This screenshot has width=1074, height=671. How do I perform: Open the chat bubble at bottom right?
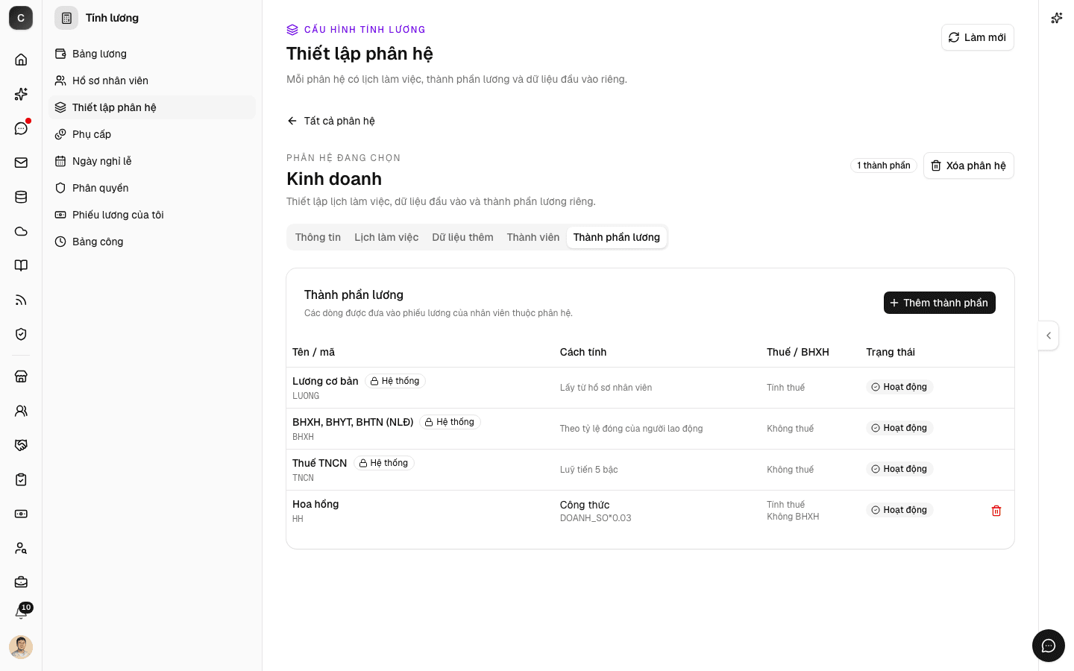click(x=1049, y=646)
